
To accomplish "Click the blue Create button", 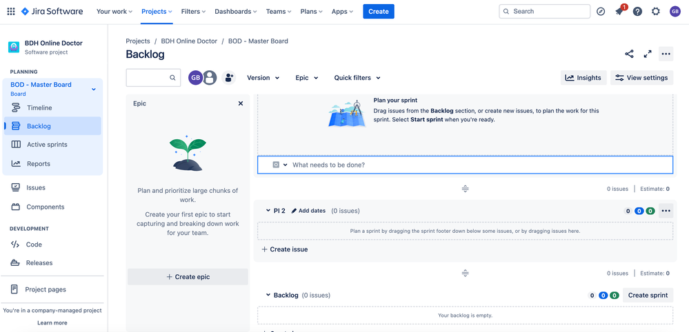I will (379, 12).
